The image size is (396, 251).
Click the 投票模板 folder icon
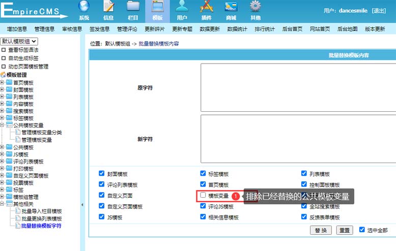9,182
